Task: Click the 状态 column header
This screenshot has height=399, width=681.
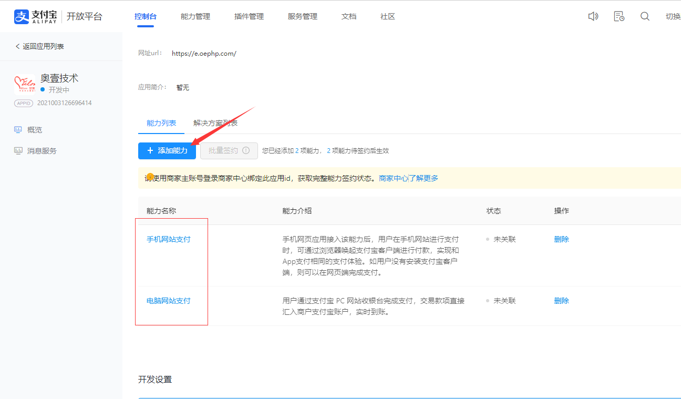Action: [494, 211]
